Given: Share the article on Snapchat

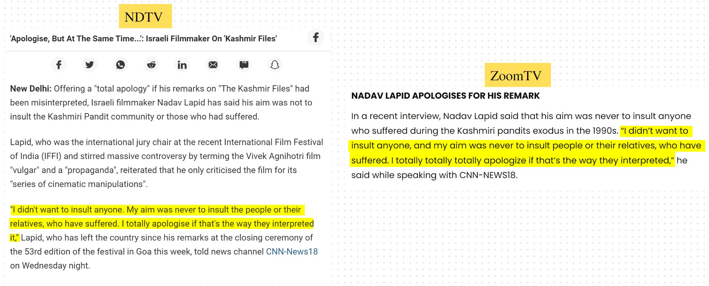Looking at the screenshot, I should [275, 65].
